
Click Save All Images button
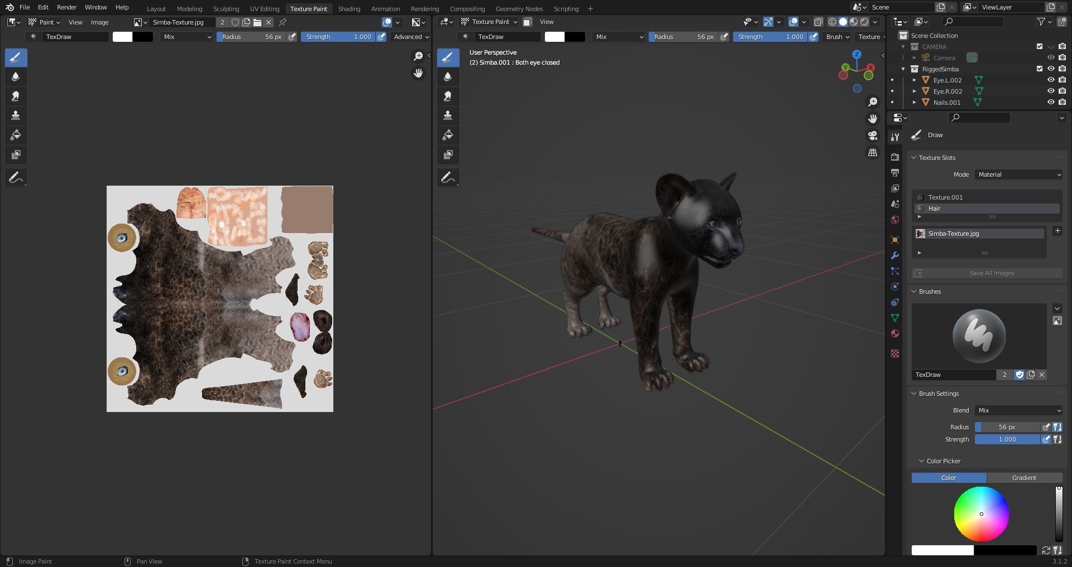(x=987, y=273)
